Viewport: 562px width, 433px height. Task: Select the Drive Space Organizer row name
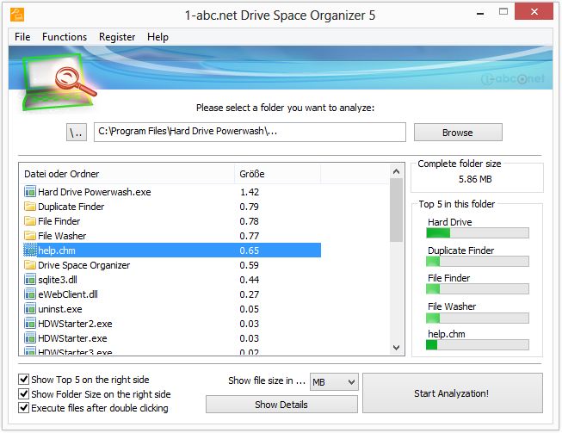[84, 265]
